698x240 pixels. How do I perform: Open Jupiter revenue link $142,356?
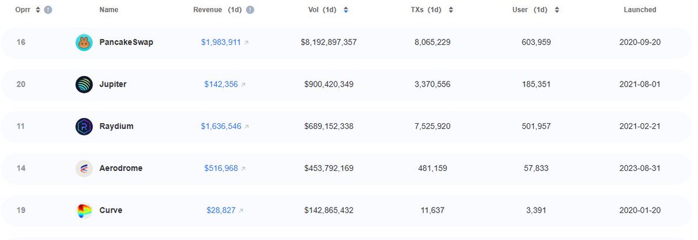click(x=221, y=84)
